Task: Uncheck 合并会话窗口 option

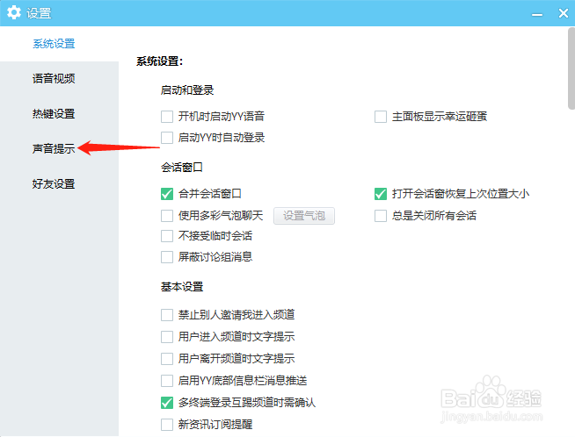Action: tap(167, 194)
